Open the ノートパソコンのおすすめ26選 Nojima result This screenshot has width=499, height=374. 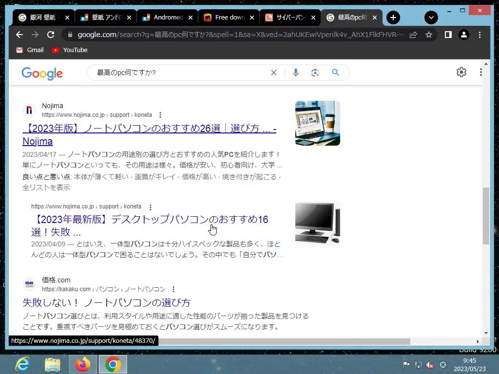(x=149, y=135)
